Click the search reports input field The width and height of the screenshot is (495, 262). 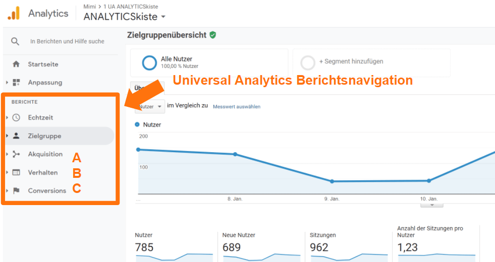pos(67,41)
